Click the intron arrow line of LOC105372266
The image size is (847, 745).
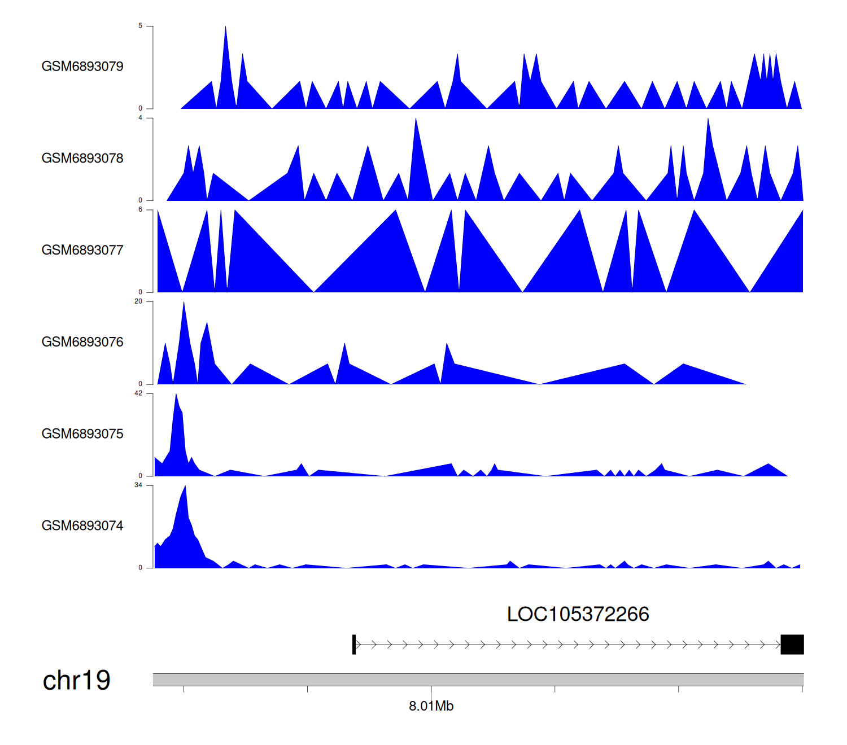coord(565,645)
